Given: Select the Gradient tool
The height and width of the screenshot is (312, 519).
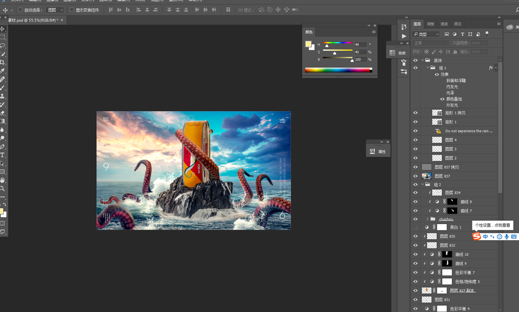Looking at the screenshot, I should (3, 121).
